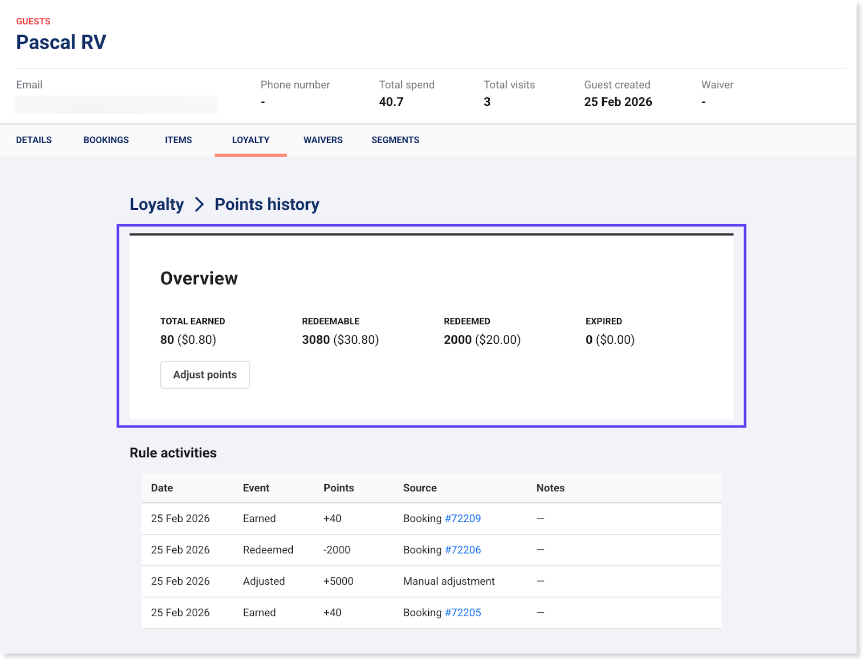Click the Points history heading
864x661 pixels.
(x=267, y=204)
